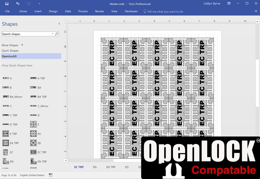Click English (United States) language indicator
260x179 pixels.
tap(32, 175)
